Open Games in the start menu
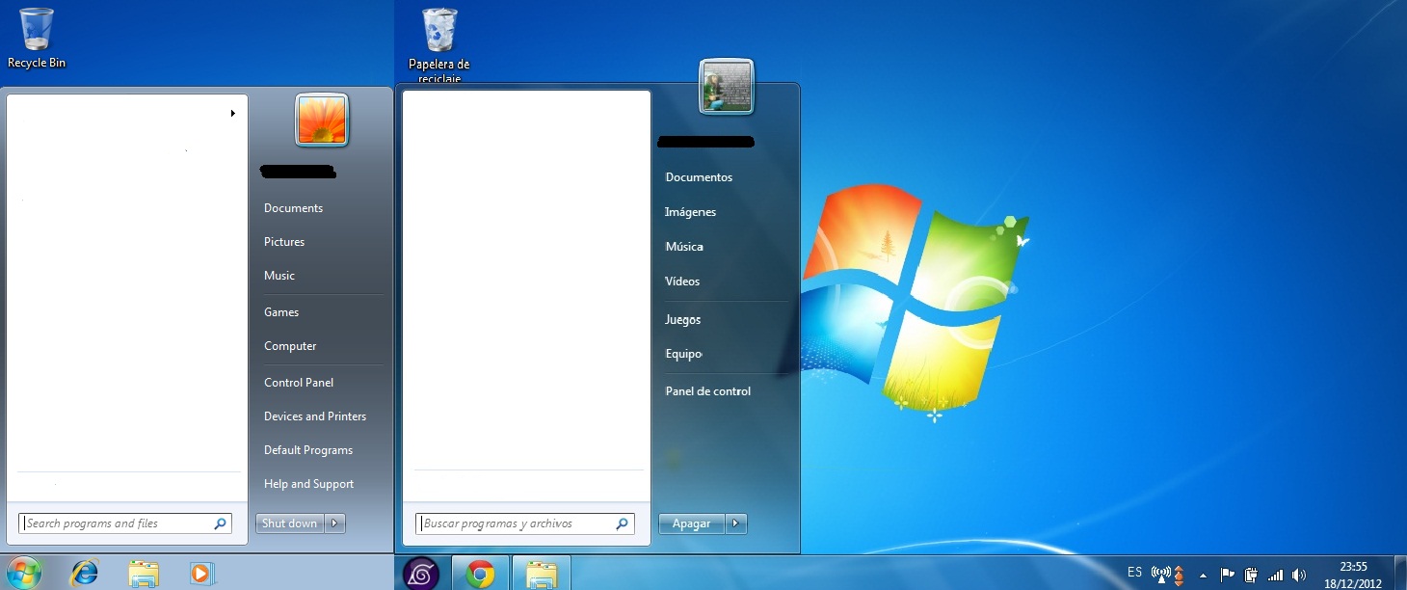 pos(281,312)
